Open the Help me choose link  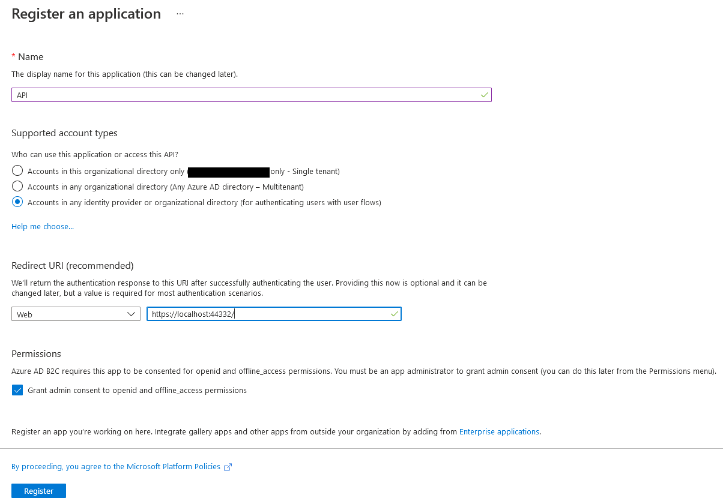tap(43, 226)
